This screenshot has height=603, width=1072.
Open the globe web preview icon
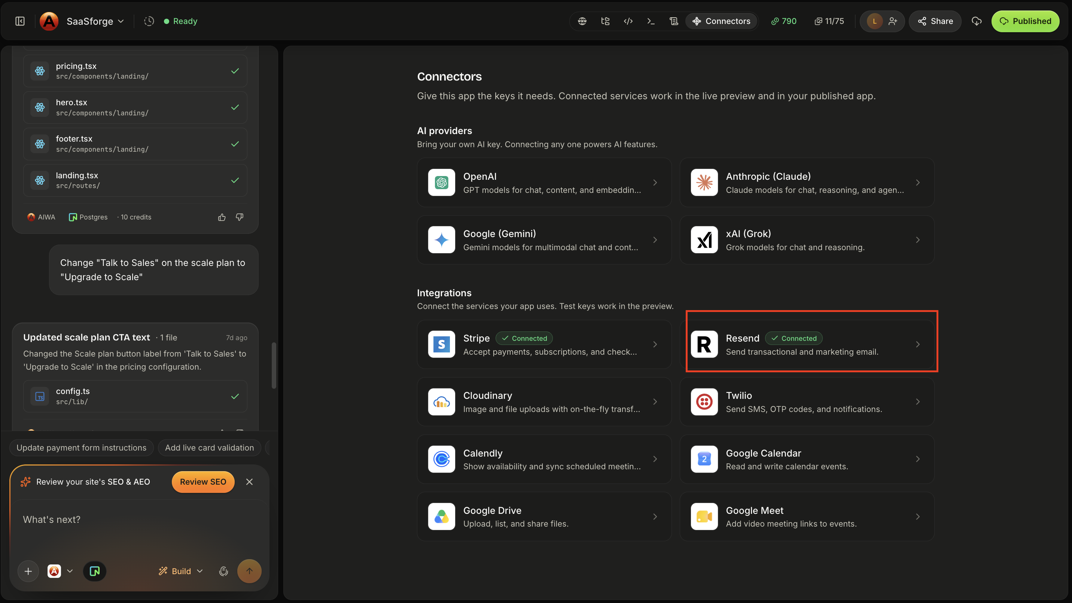(582, 21)
